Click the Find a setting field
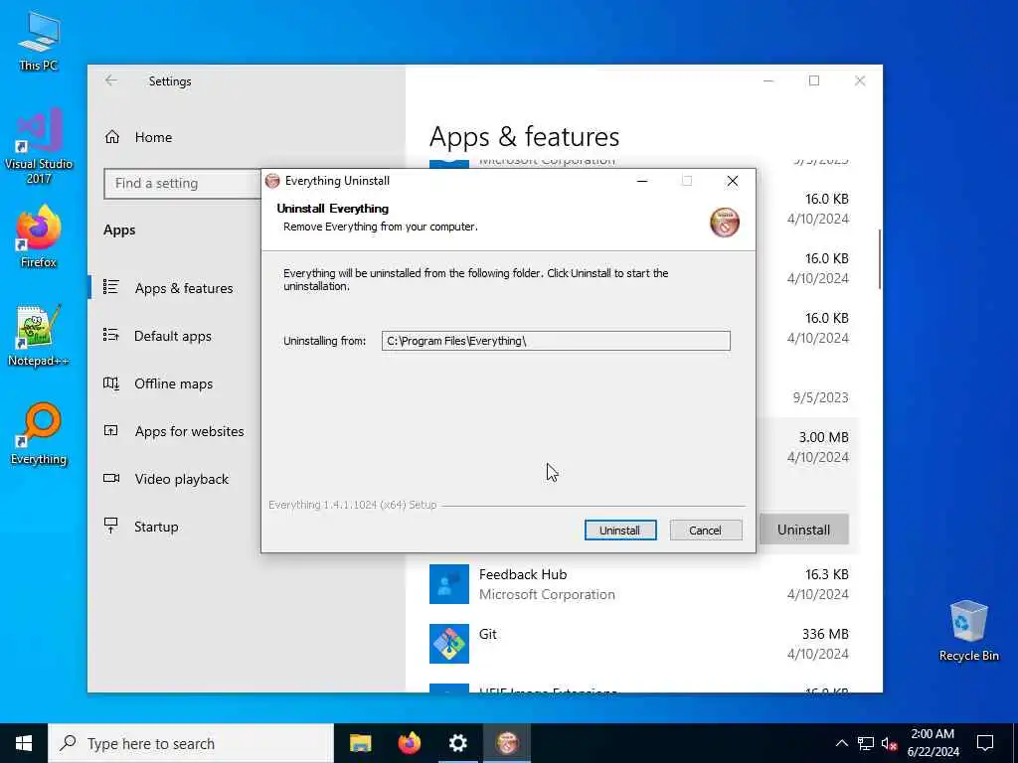Viewport: 1018px width, 763px height. pyautogui.click(x=183, y=184)
